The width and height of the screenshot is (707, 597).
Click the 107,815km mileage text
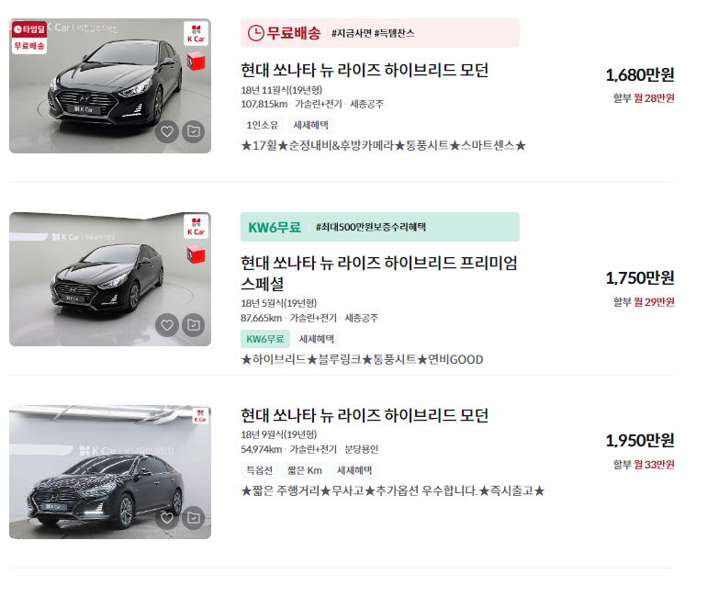(264, 104)
